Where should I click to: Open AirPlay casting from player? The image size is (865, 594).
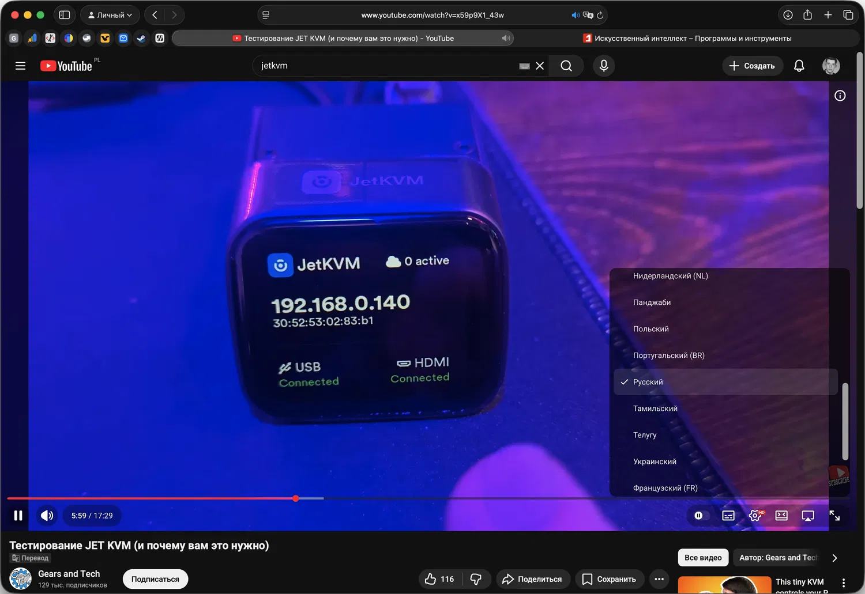(808, 516)
